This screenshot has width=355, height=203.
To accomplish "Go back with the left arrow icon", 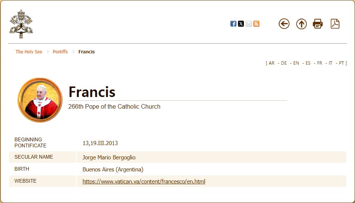I will tap(284, 24).
